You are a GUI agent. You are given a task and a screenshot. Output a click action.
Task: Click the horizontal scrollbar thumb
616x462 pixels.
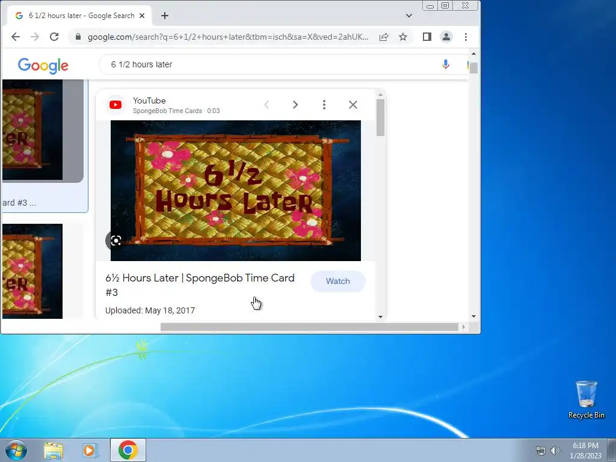click(x=310, y=327)
